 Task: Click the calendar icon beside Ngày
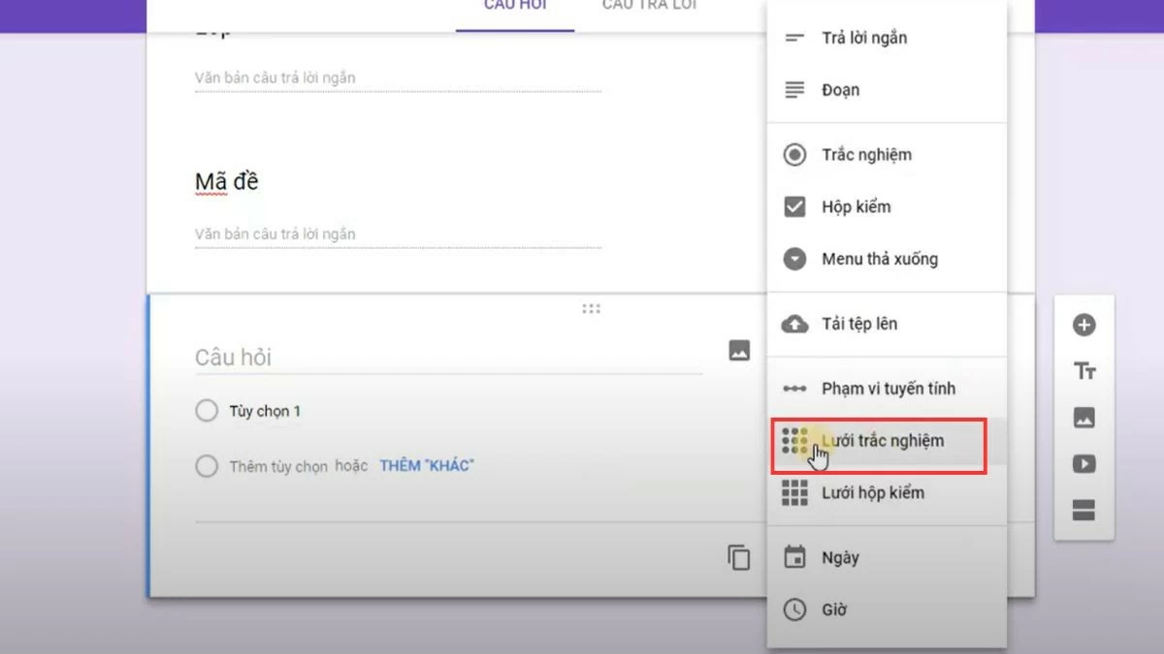(794, 556)
